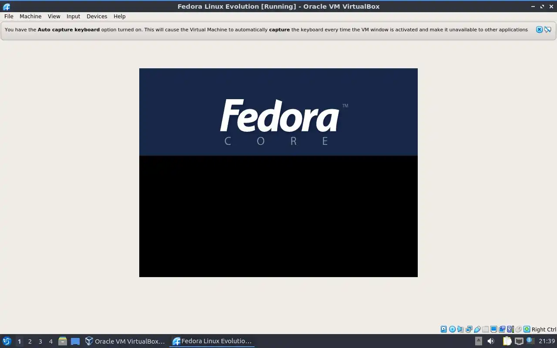Open the Devices menu
This screenshot has height=348, width=557.
(97, 16)
